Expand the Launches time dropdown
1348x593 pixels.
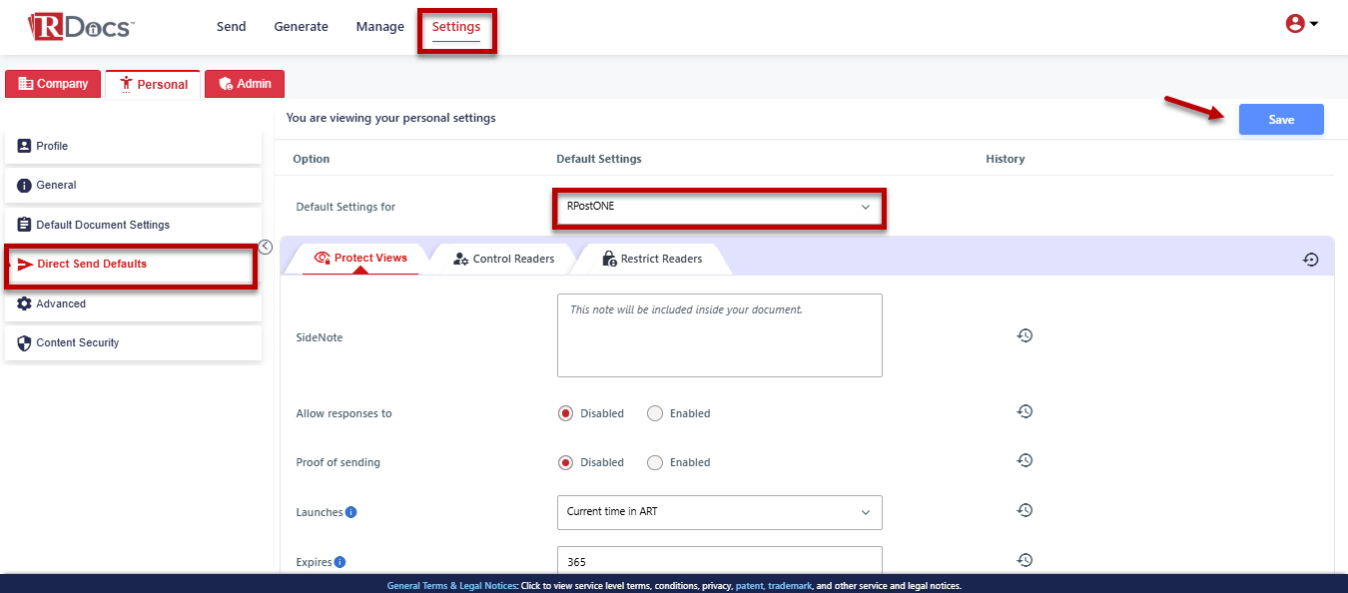coord(719,512)
